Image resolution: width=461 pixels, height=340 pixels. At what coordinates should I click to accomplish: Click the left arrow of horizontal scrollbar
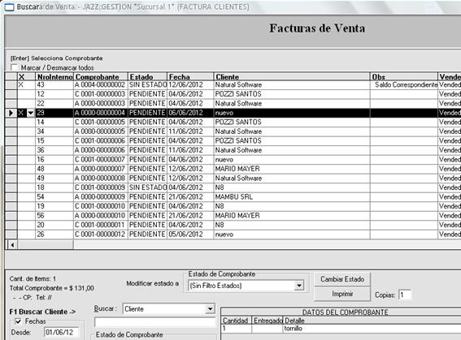pos(12,245)
